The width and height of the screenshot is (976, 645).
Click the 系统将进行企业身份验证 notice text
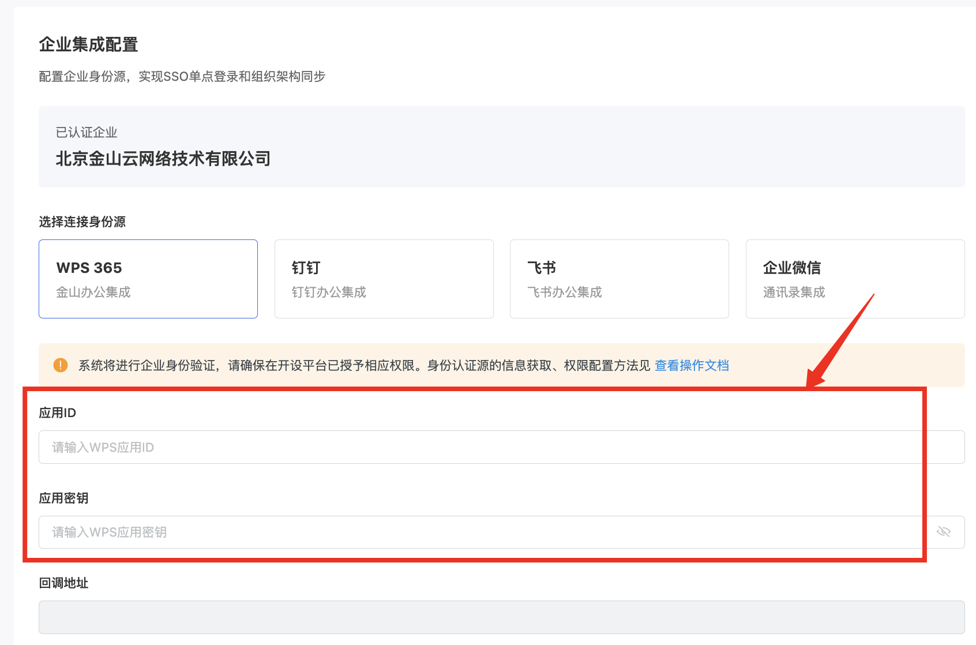[x=365, y=365]
